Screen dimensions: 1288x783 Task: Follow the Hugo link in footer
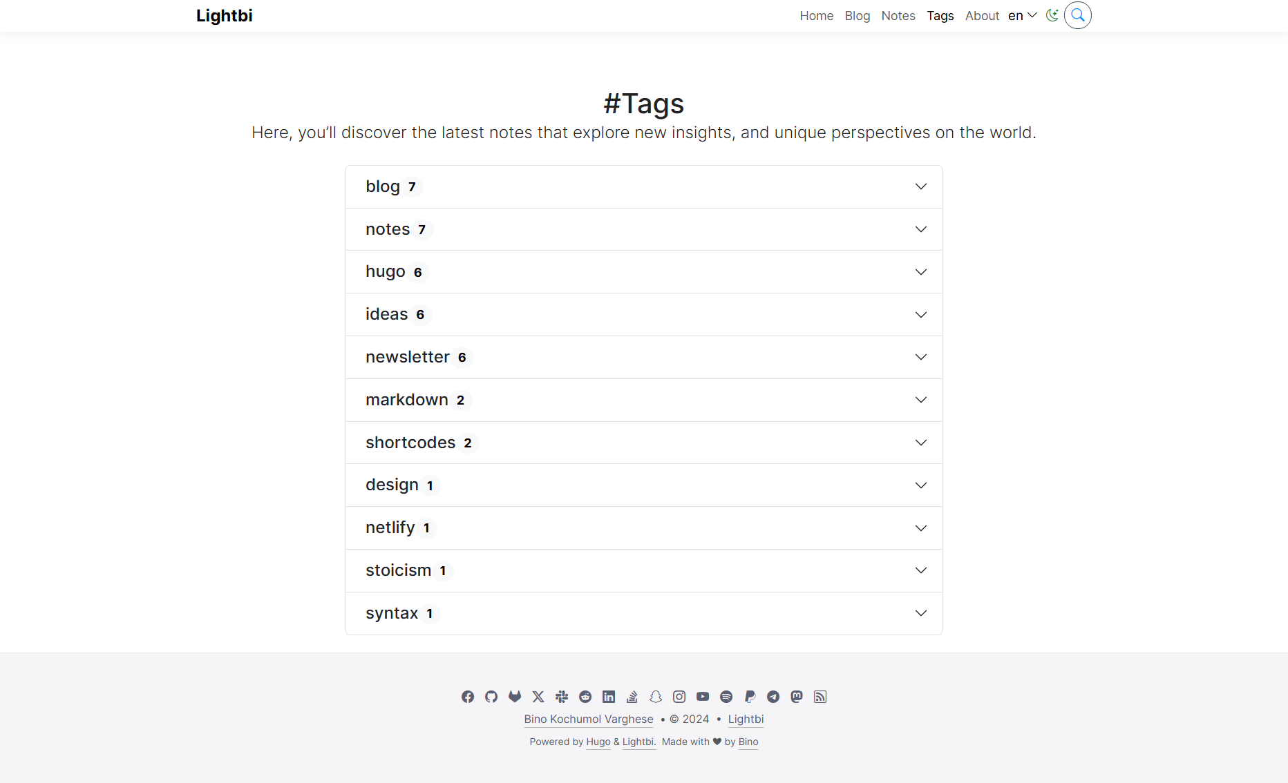598,742
